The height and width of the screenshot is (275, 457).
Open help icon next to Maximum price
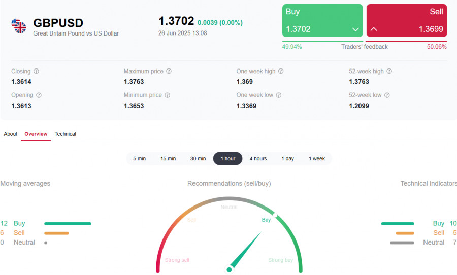[169, 71]
